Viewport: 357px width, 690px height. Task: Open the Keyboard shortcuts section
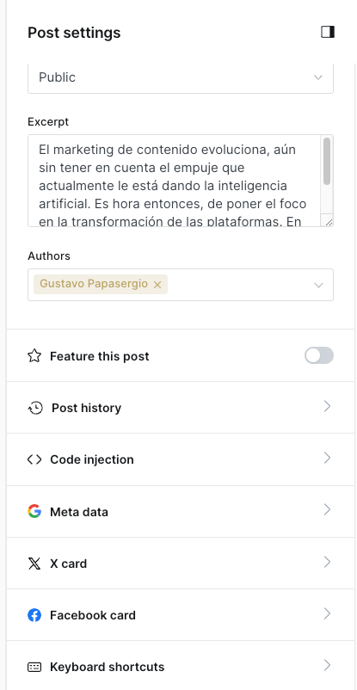click(181, 665)
